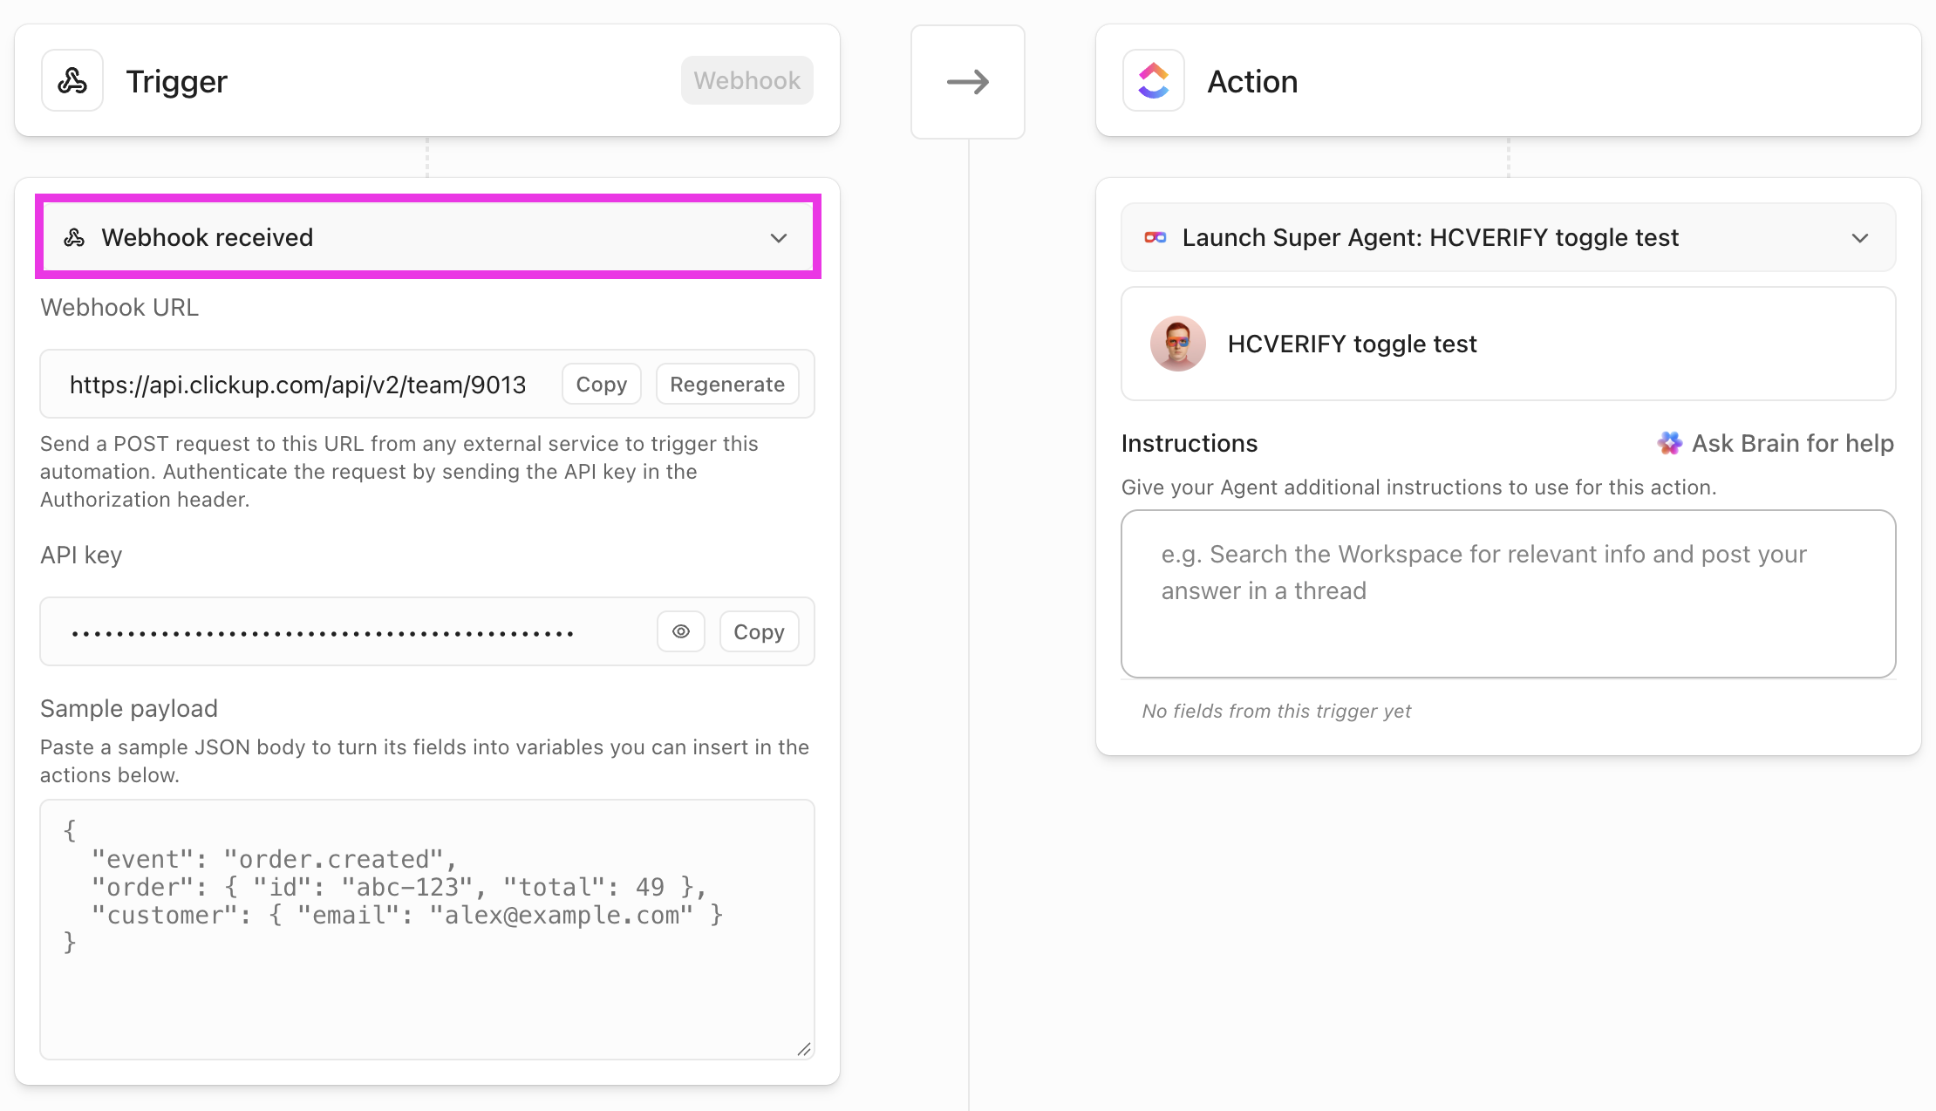The height and width of the screenshot is (1111, 1936).
Task: Click the Sample payload heading
Action: [129, 708]
